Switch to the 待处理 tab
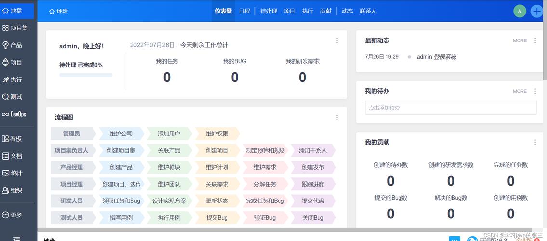Screen dimensions: 547x241 pos(268,11)
